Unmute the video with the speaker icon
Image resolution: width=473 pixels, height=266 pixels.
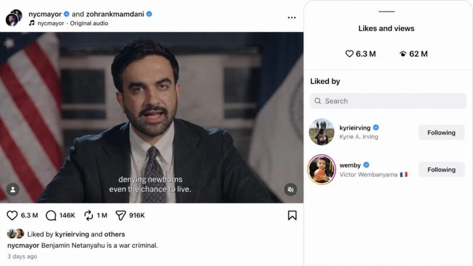[291, 189]
